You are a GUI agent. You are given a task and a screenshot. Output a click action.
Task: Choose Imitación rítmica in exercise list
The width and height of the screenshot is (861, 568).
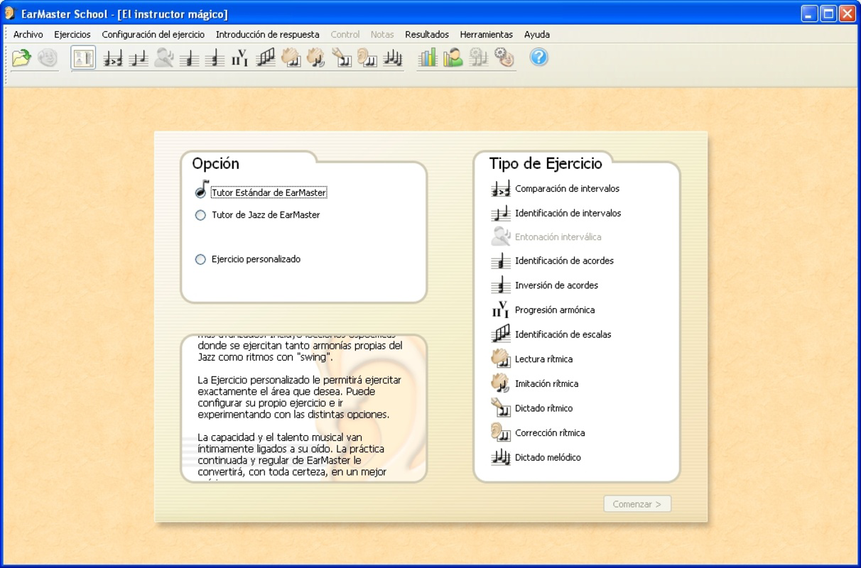tap(535, 383)
